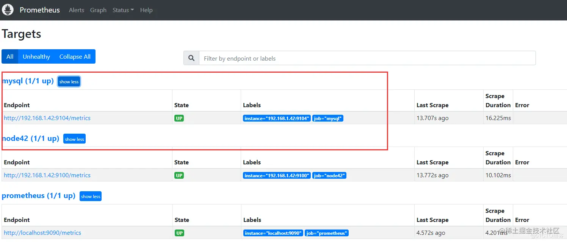Focus the Filter by endpoint or labels field
567x242 pixels.
[367, 58]
